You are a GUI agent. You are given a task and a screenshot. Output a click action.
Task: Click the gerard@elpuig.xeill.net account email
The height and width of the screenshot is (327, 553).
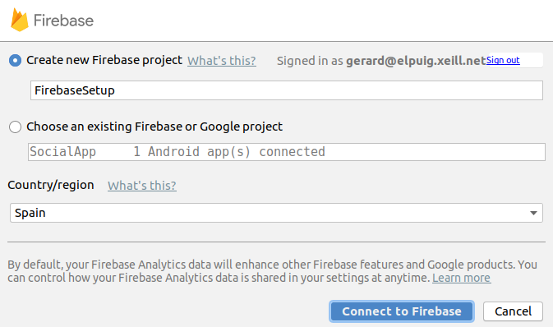416,61
